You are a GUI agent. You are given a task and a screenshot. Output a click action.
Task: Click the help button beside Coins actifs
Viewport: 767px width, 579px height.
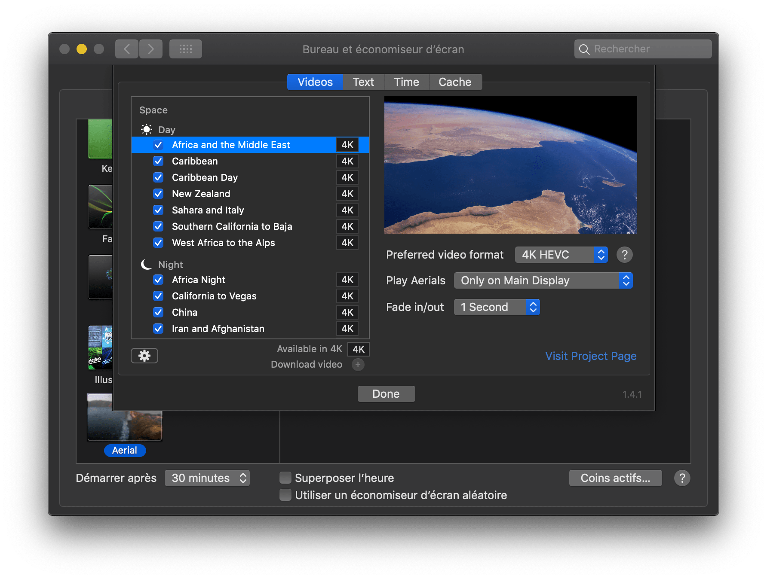point(682,478)
